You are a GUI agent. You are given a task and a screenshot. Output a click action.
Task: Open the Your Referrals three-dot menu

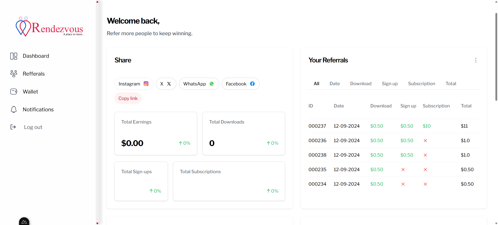click(475, 60)
